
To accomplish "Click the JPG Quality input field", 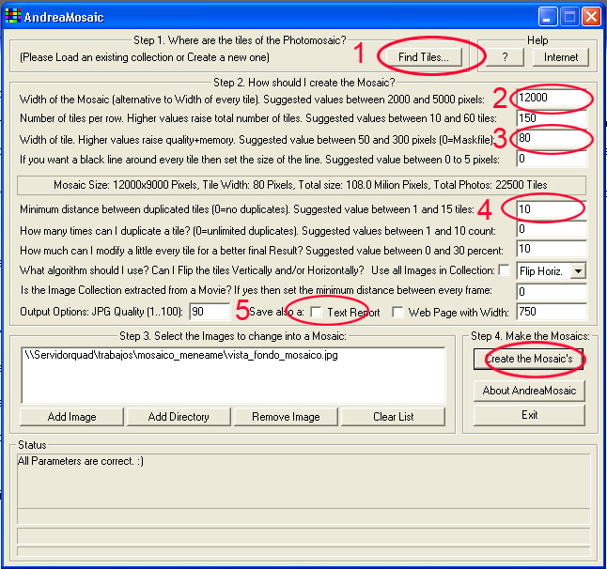I will point(209,311).
